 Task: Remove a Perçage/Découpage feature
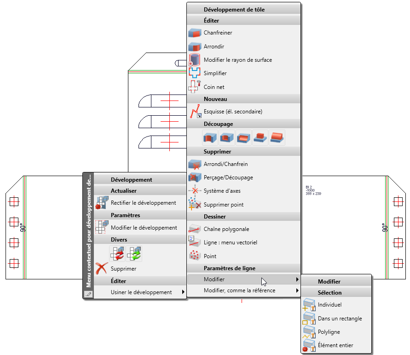pos(244,177)
